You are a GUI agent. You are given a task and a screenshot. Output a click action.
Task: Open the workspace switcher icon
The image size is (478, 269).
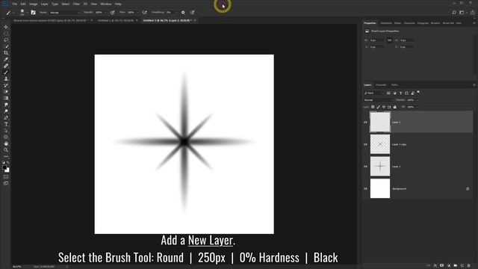[x=462, y=13]
